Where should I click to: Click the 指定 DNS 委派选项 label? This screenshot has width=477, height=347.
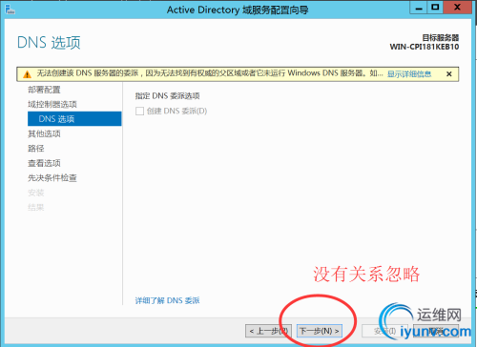(x=167, y=96)
